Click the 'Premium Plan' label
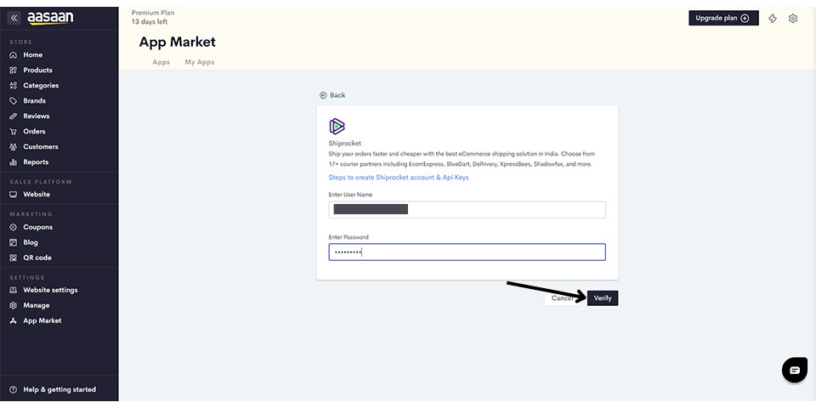The width and height of the screenshot is (816, 408). pyautogui.click(x=153, y=13)
